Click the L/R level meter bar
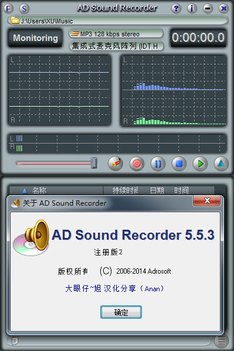This screenshot has width=234, height=351. [117, 143]
